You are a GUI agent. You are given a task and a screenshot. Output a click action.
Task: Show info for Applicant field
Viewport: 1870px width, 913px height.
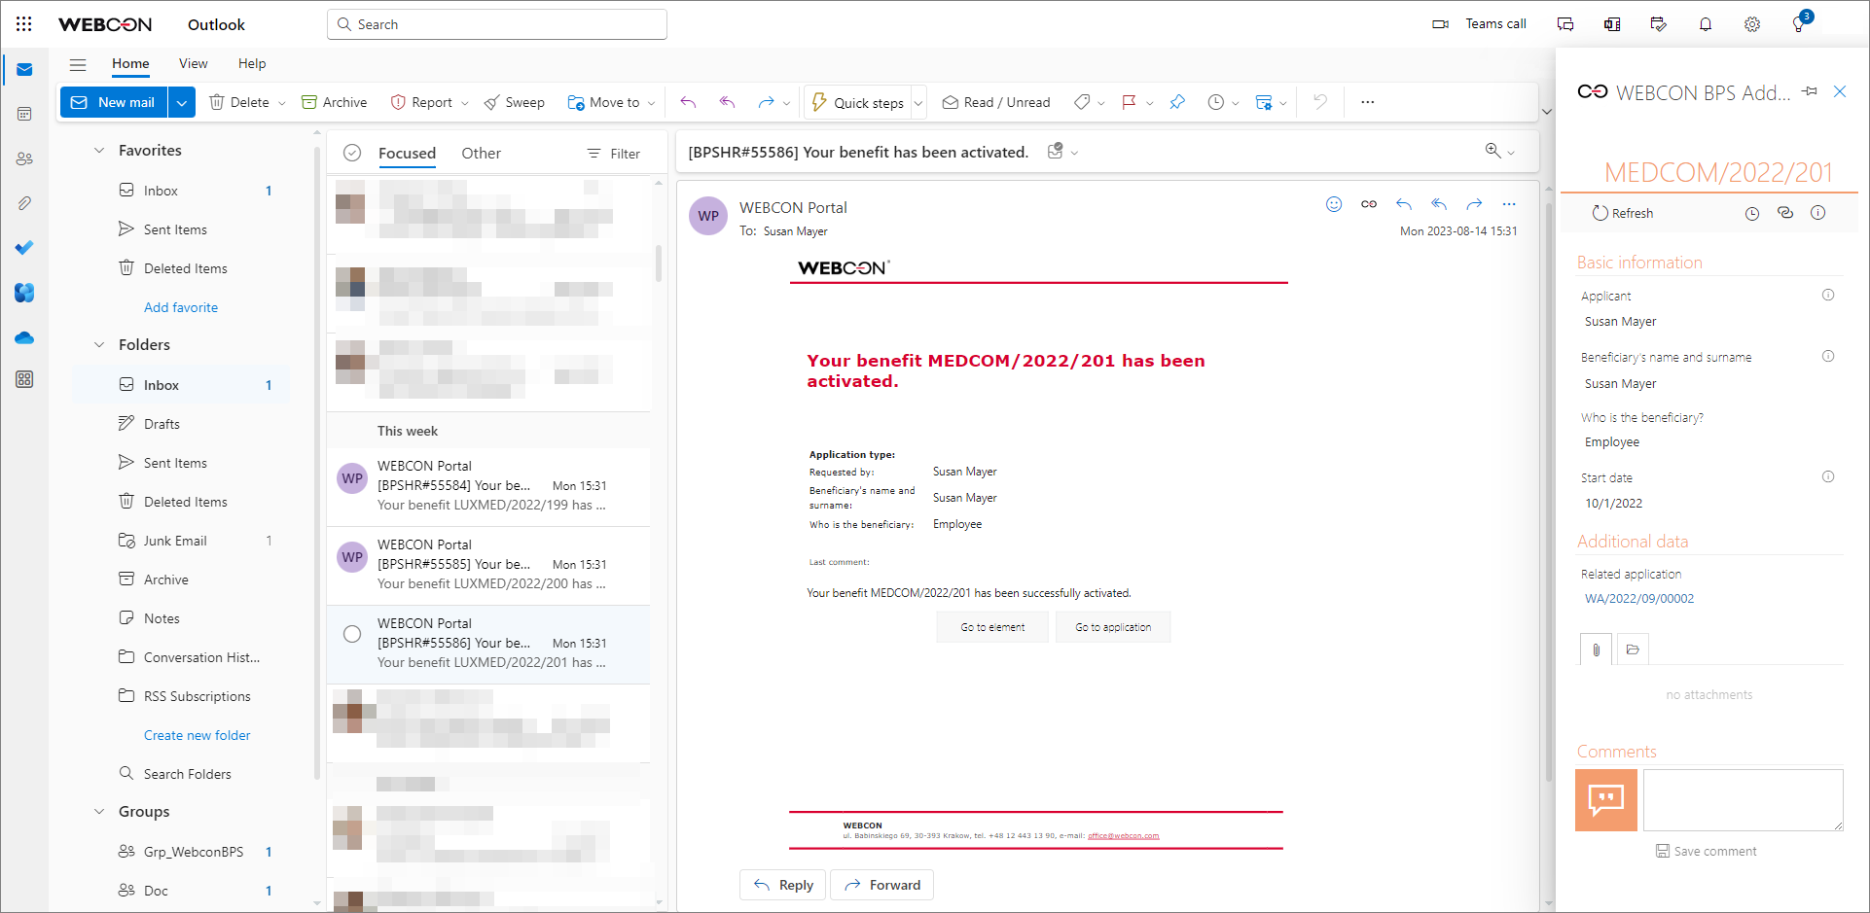pos(1828,295)
